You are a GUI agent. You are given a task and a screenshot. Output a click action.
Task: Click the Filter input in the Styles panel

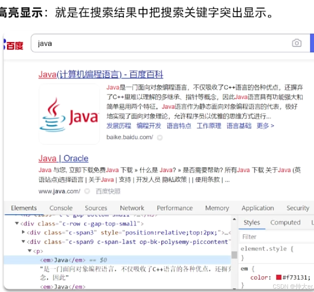point(258,237)
